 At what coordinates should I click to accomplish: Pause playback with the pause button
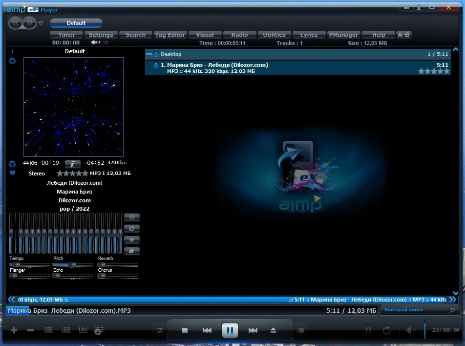(x=230, y=330)
